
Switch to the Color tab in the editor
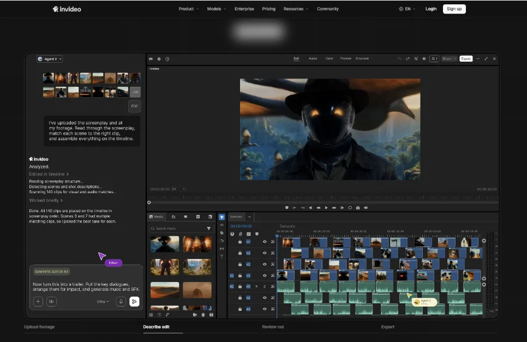330,58
